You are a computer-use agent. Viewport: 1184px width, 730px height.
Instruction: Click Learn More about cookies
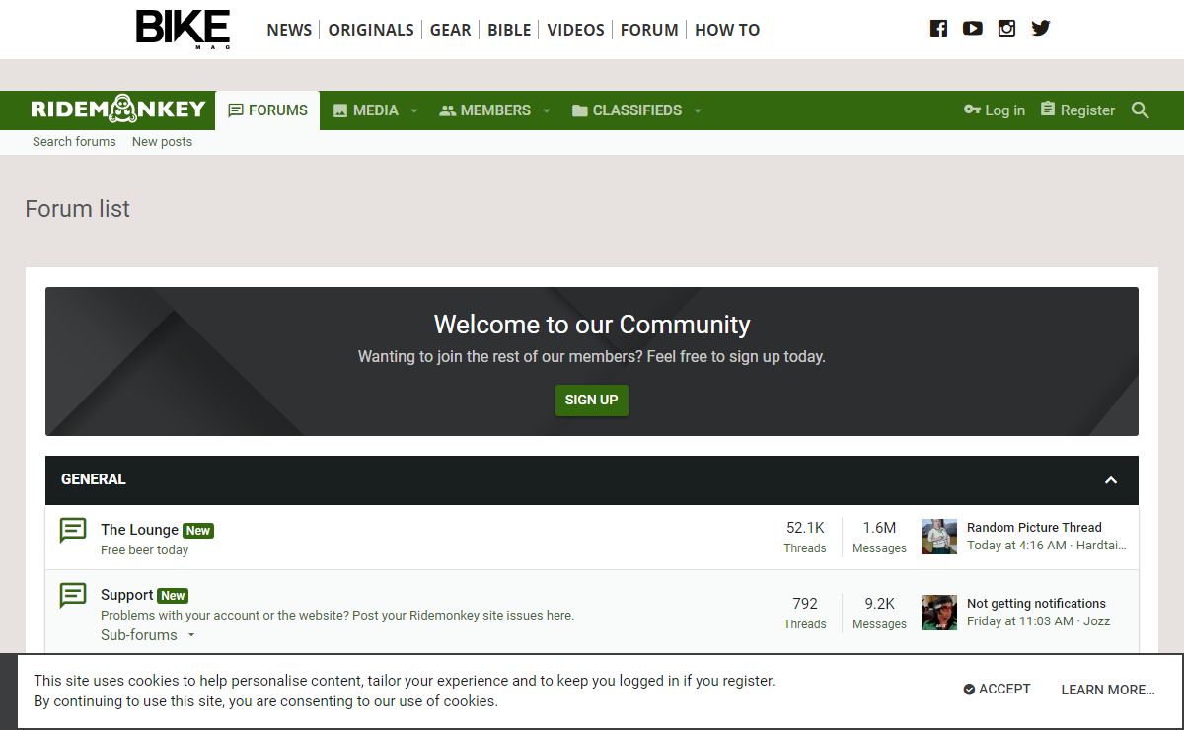tap(1108, 690)
